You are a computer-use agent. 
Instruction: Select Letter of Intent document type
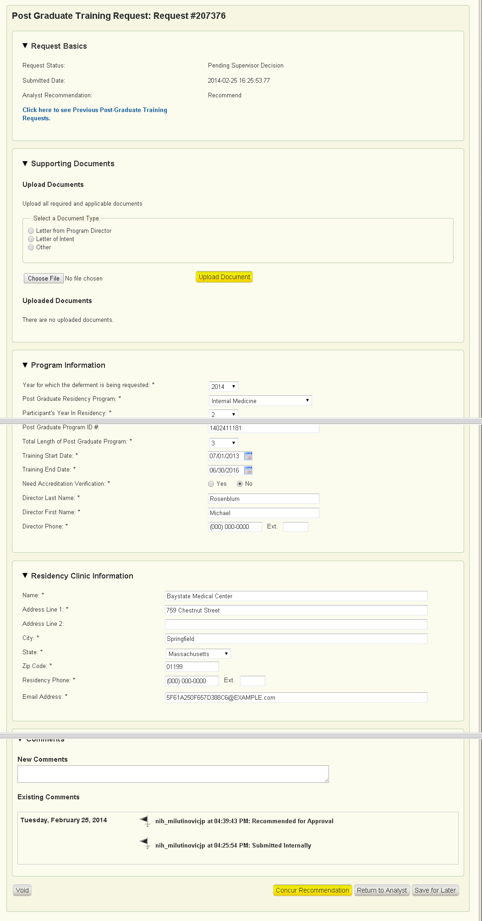coord(31,239)
